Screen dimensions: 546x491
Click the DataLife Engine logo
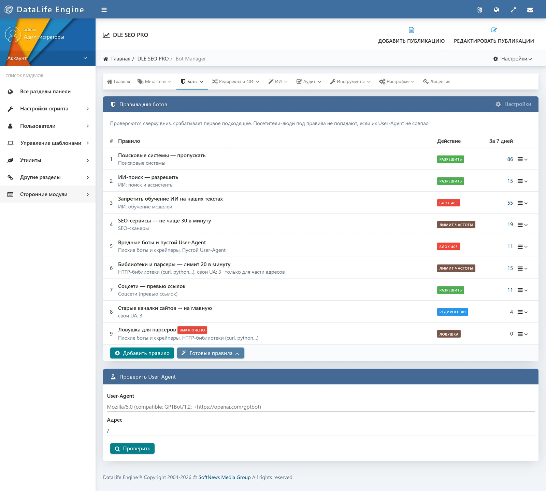[44, 10]
